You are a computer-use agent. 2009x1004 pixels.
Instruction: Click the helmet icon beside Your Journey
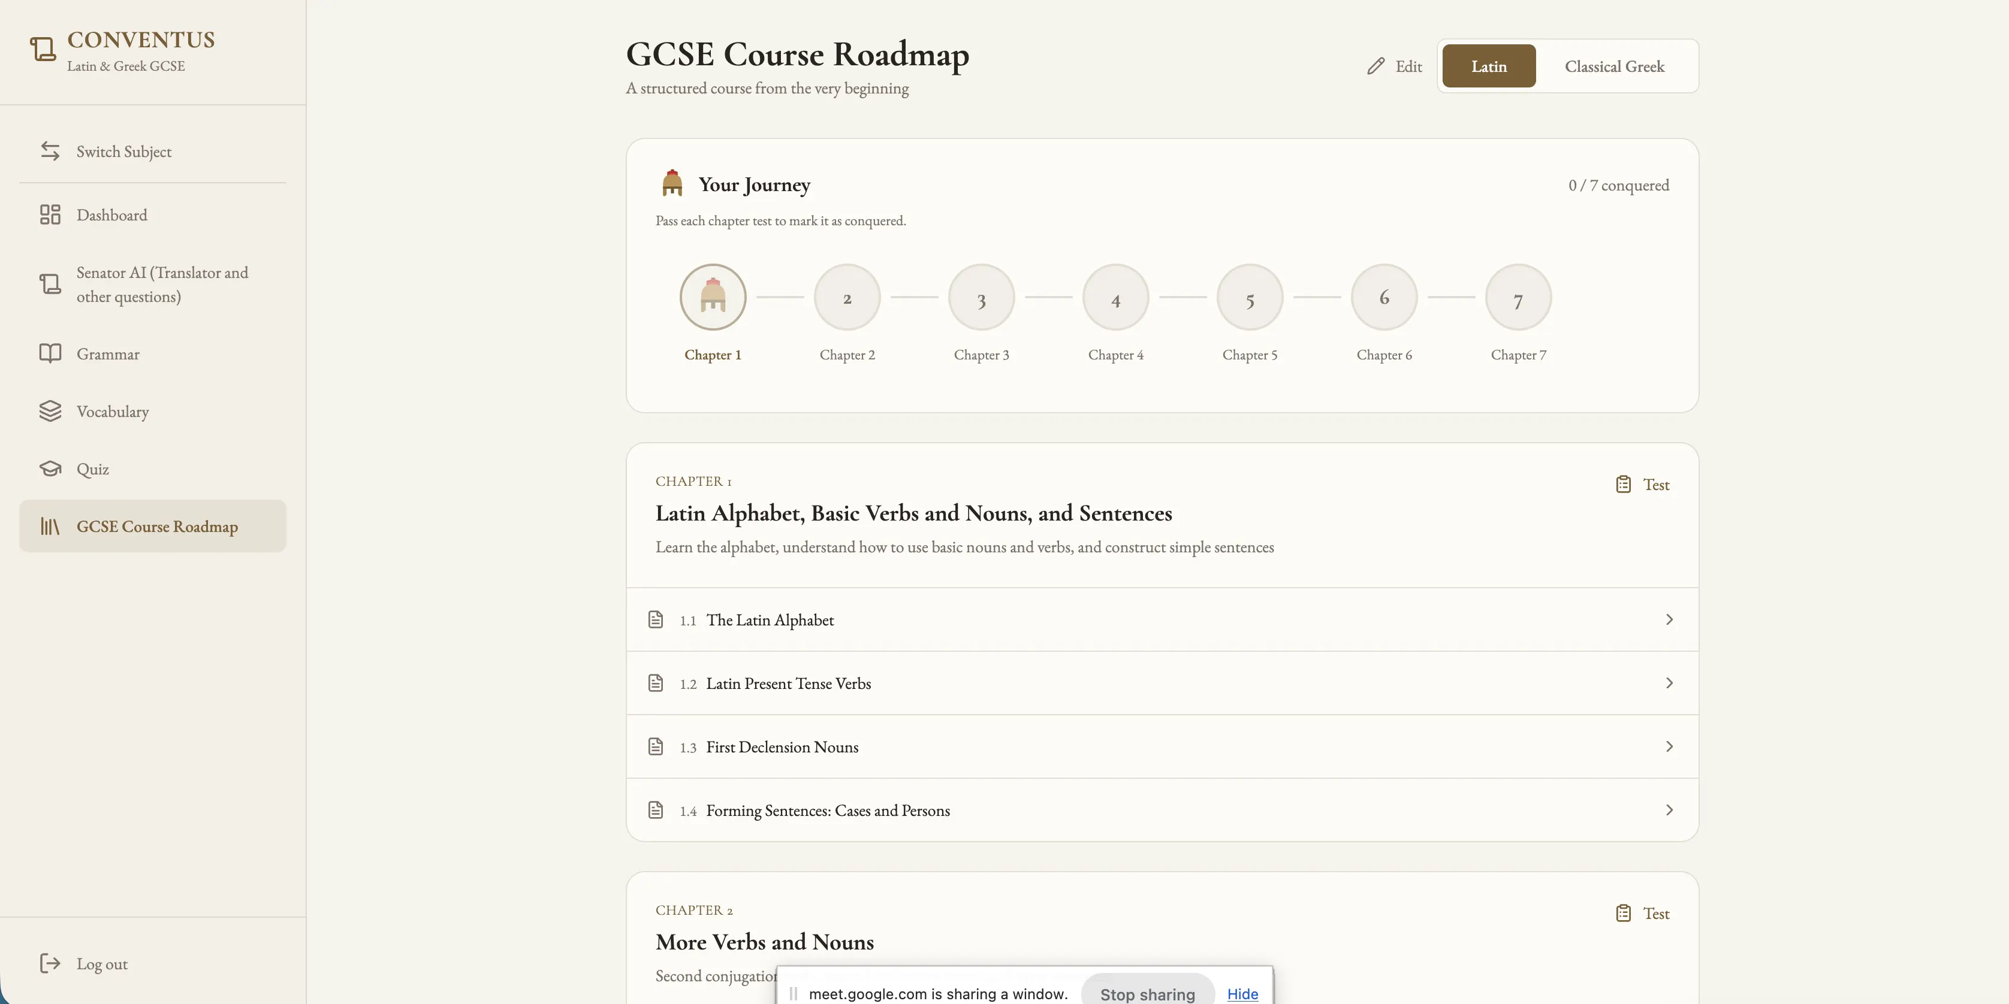pyautogui.click(x=672, y=183)
